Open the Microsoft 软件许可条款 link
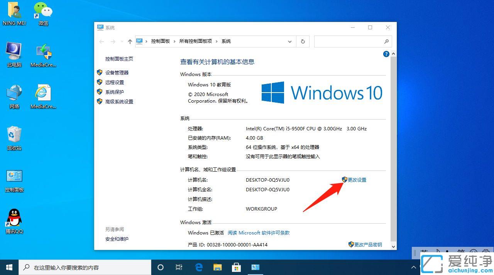Viewport: 494px width, 275px height. 259,233
